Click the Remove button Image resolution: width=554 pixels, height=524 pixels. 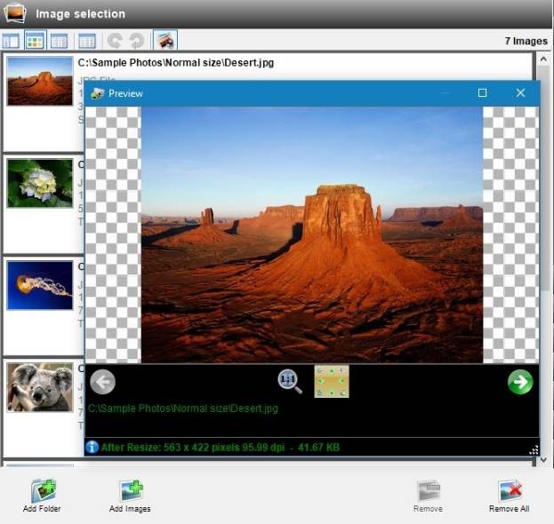(429, 496)
